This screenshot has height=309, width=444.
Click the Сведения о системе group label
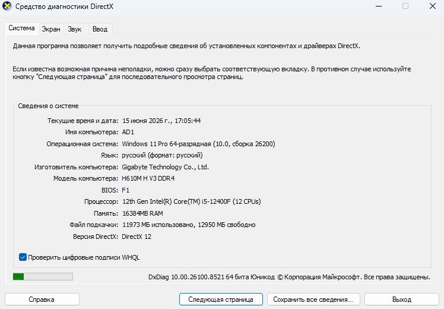pos(49,106)
